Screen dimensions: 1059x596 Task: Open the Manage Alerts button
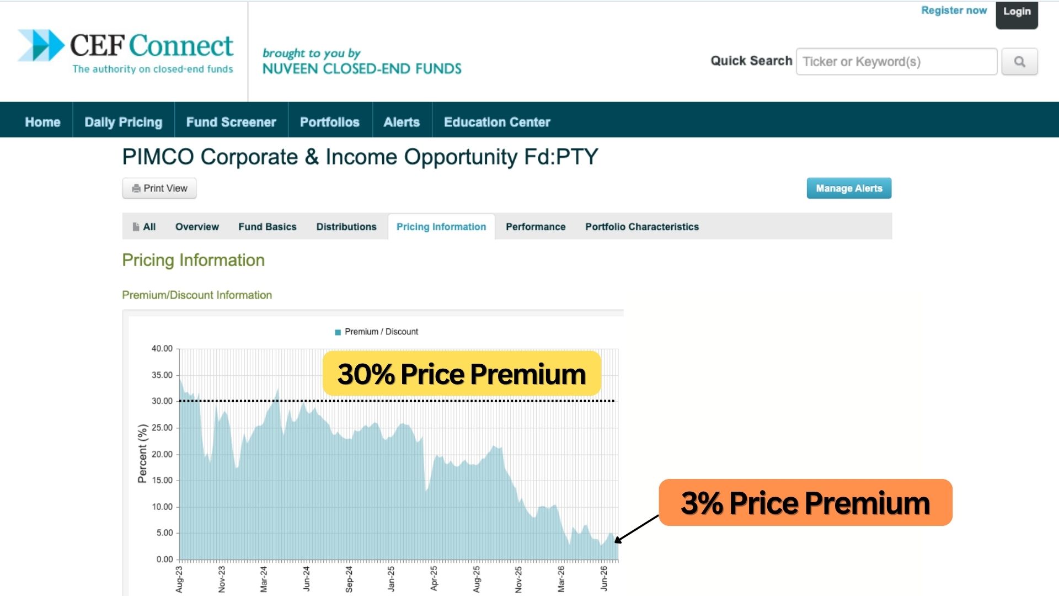tap(849, 188)
